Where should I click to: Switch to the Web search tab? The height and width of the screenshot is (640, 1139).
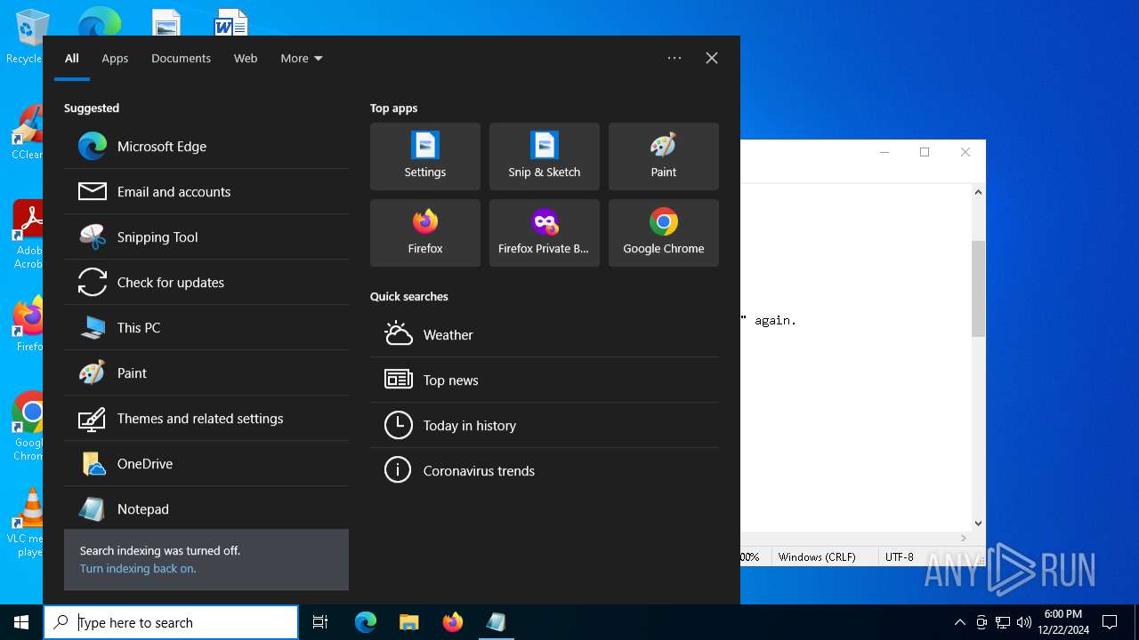[x=246, y=59]
